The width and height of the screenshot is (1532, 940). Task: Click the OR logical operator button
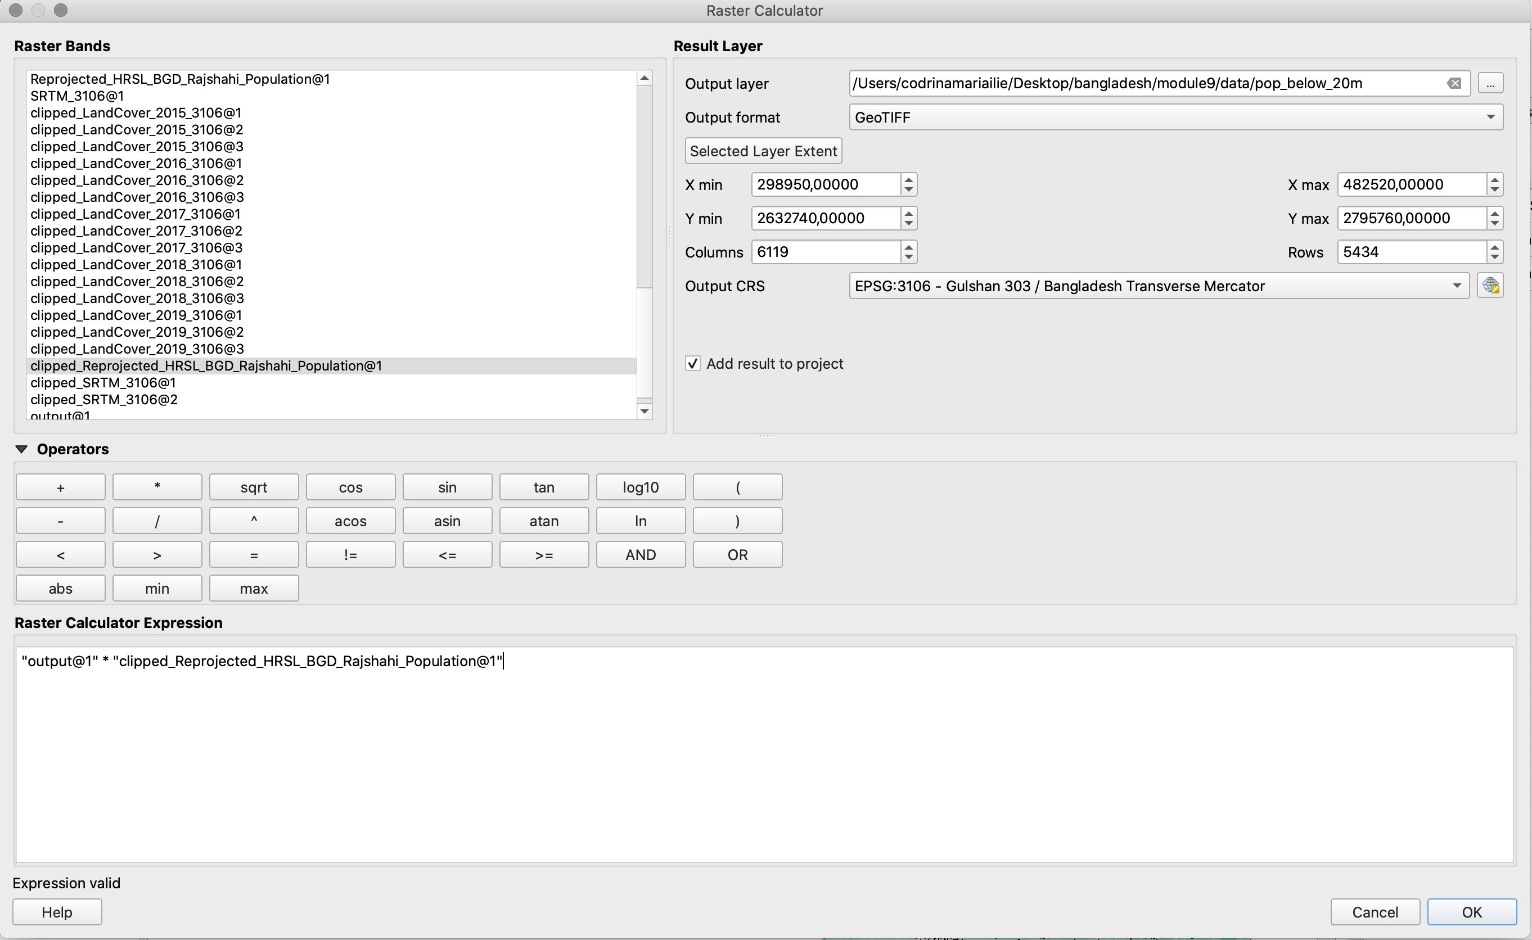coord(736,556)
